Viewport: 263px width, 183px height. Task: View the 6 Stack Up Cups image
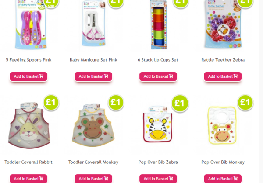click(x=159, y=25)
